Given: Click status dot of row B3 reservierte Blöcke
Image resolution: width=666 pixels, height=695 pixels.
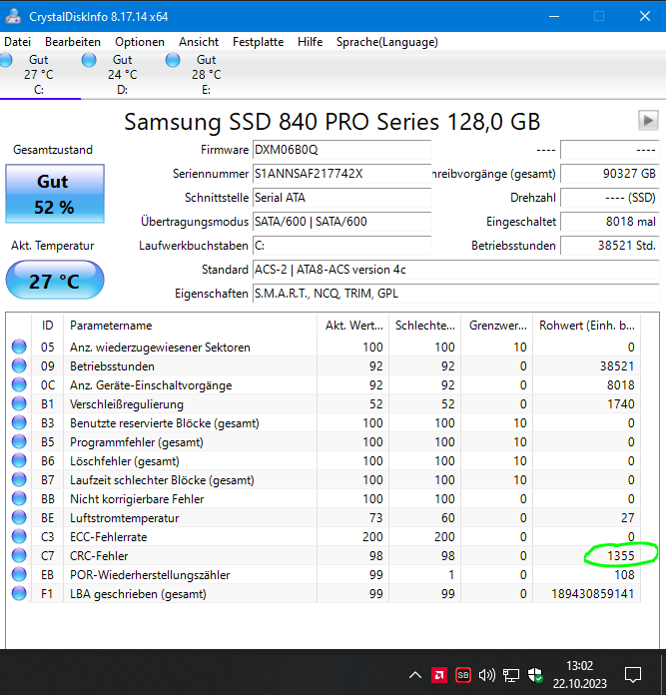Looking at the screenshot, I should click(x=19, y=422).
